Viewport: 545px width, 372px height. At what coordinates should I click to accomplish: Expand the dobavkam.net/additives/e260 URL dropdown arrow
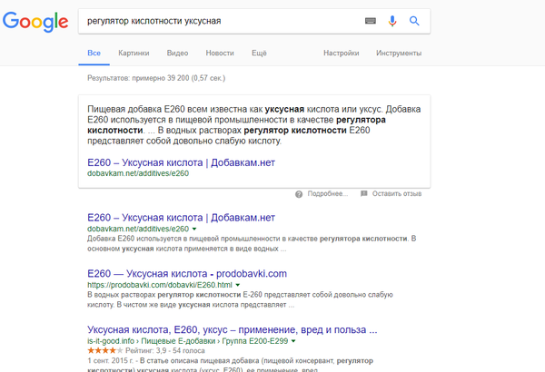pyautogui.click(x=195, y=230)
